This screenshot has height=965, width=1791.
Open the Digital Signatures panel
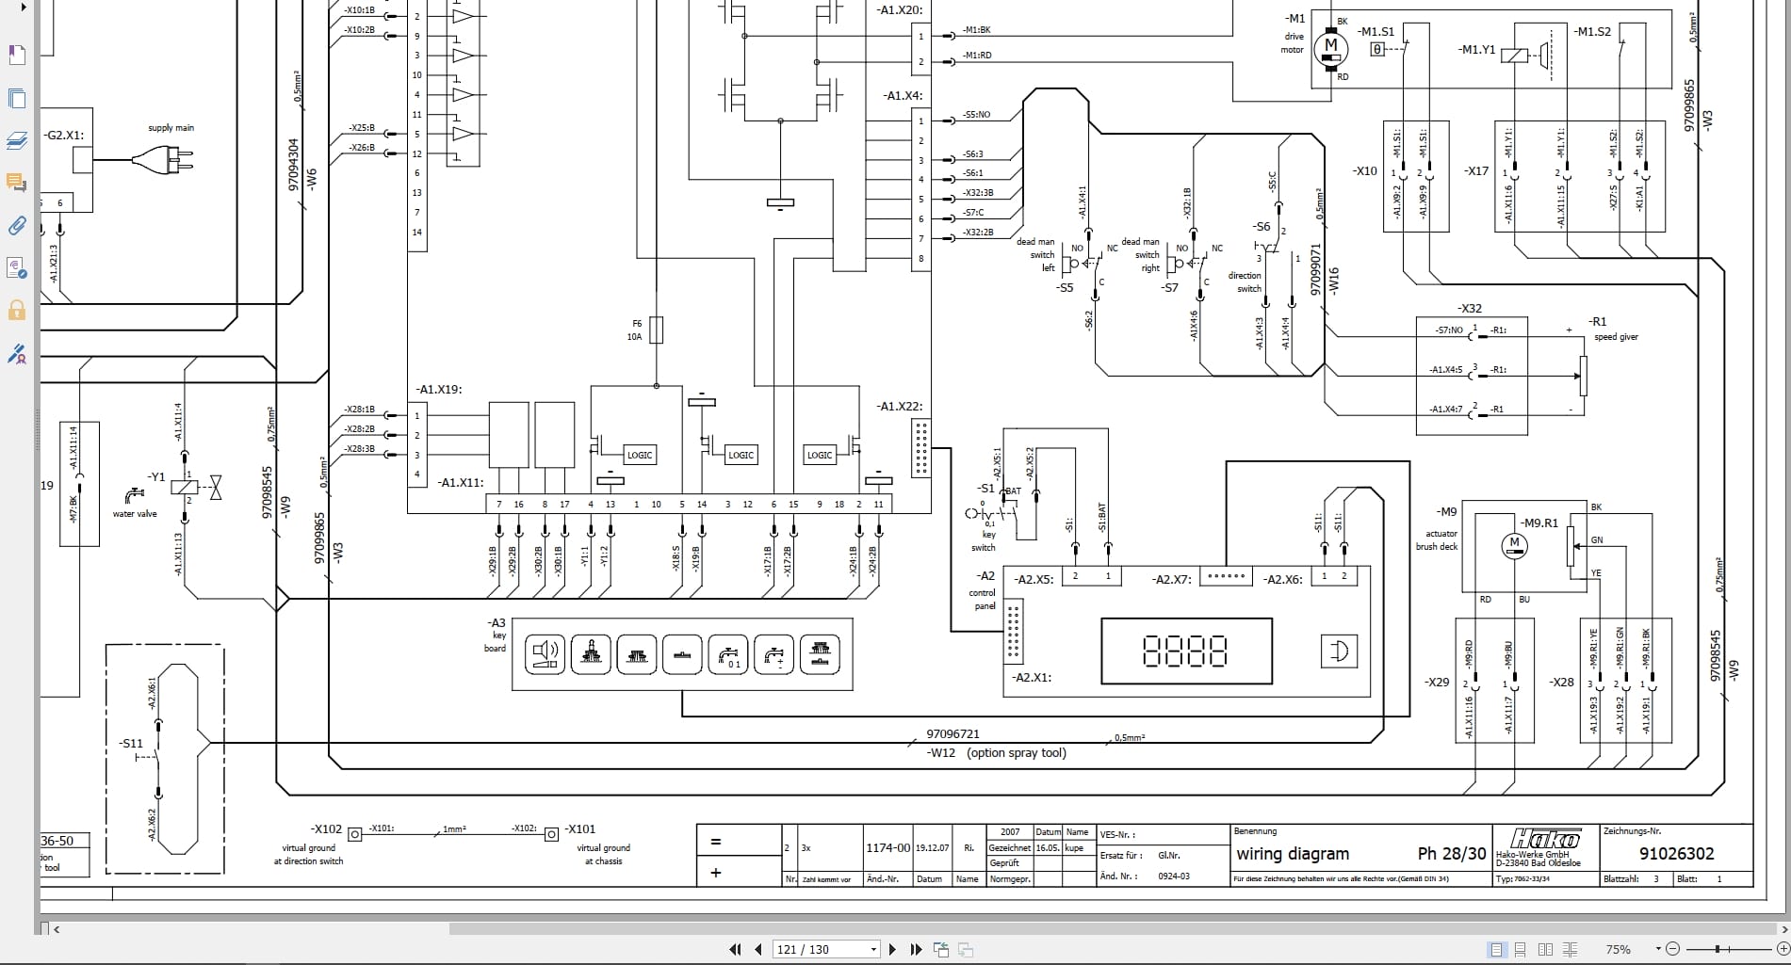(x=17, y=355)
